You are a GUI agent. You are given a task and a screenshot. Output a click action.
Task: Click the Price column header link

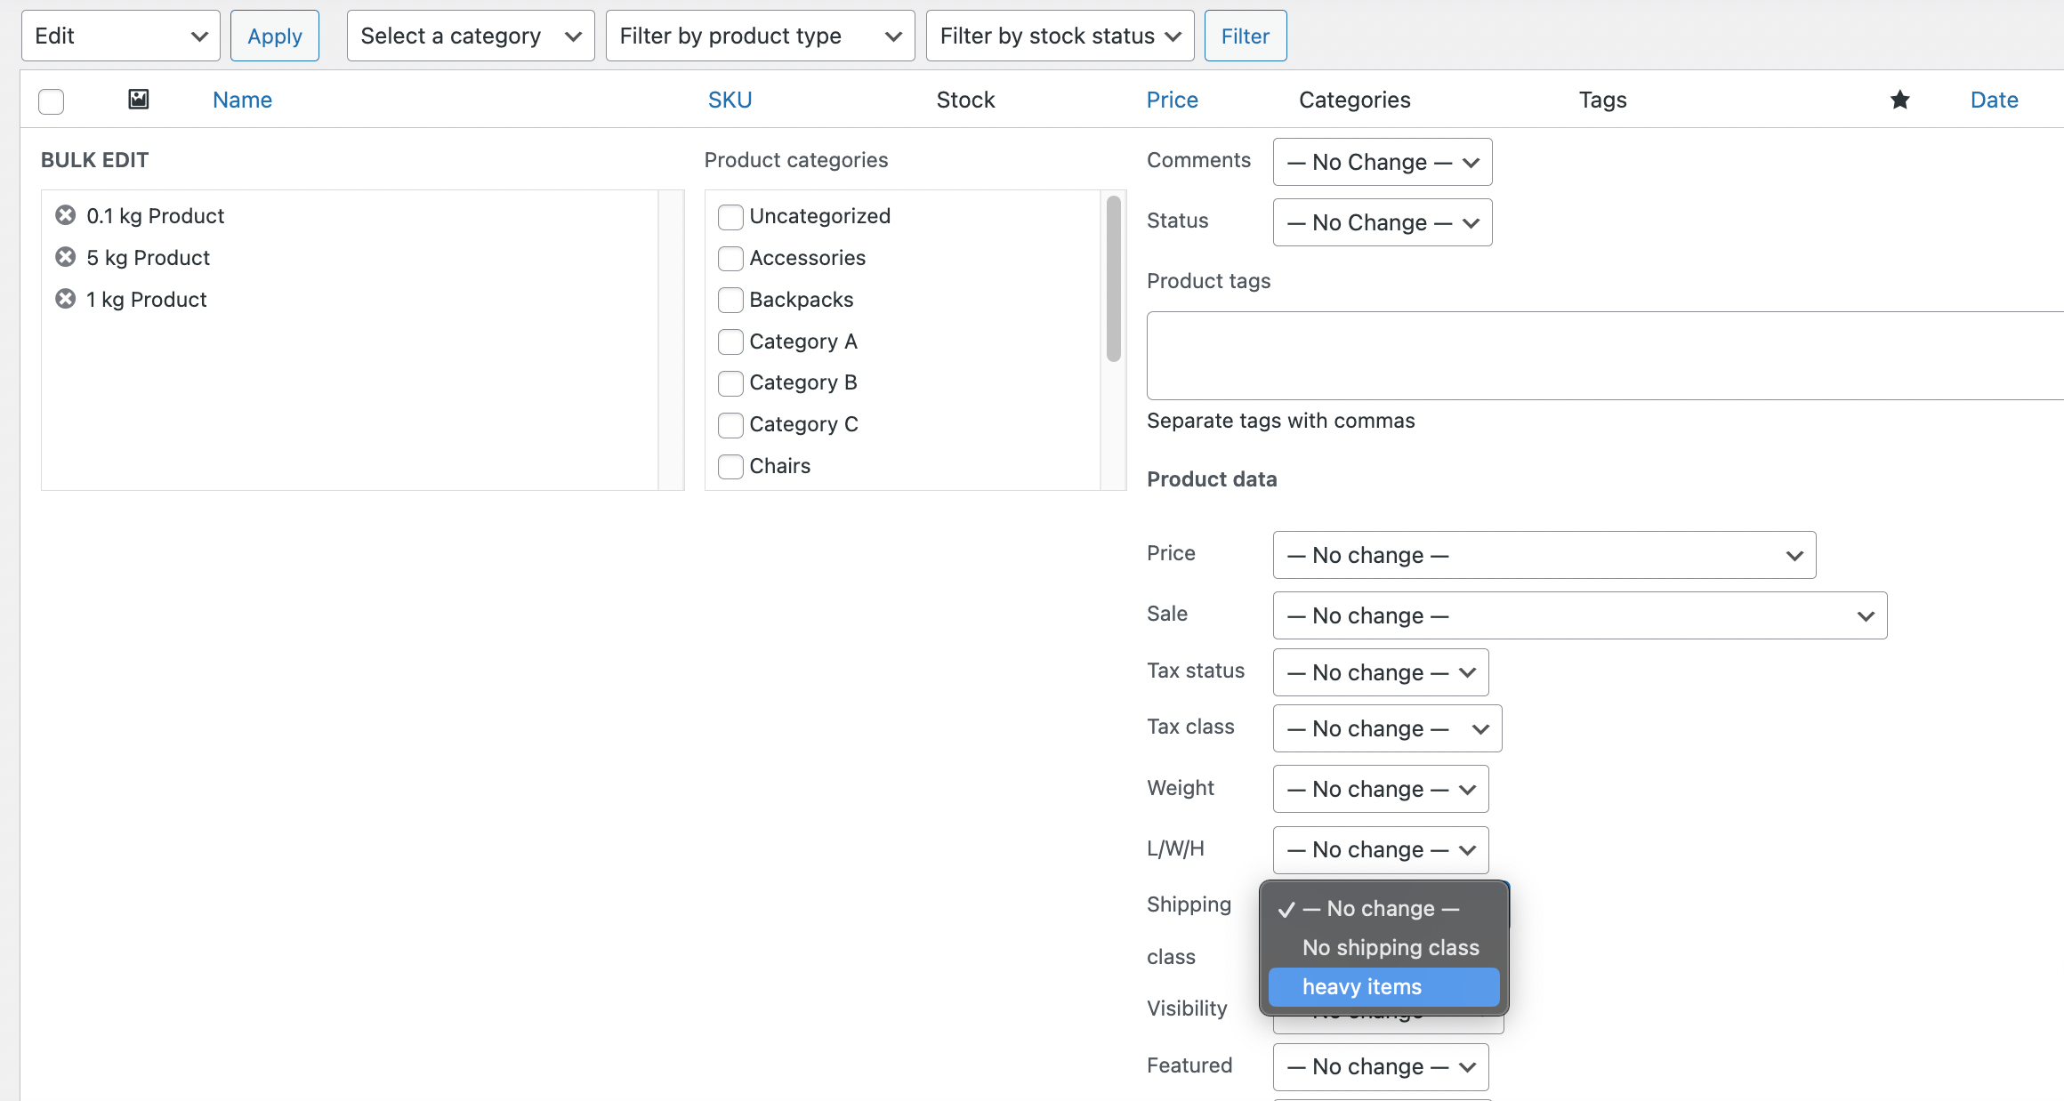pyautogui.click(x=1170, y=98)
